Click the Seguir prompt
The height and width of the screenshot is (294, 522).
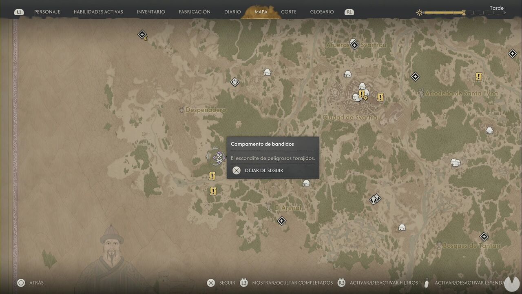coord(221,283)
